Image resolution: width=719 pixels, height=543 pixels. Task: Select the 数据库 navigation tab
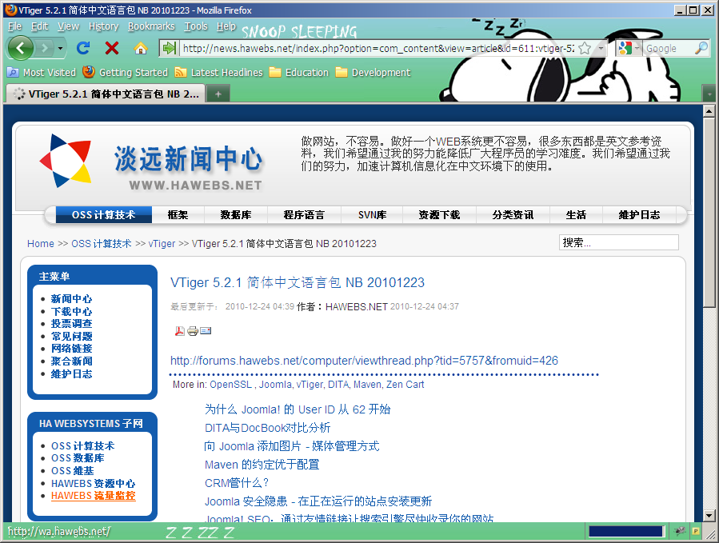click(x=236, y=214)
